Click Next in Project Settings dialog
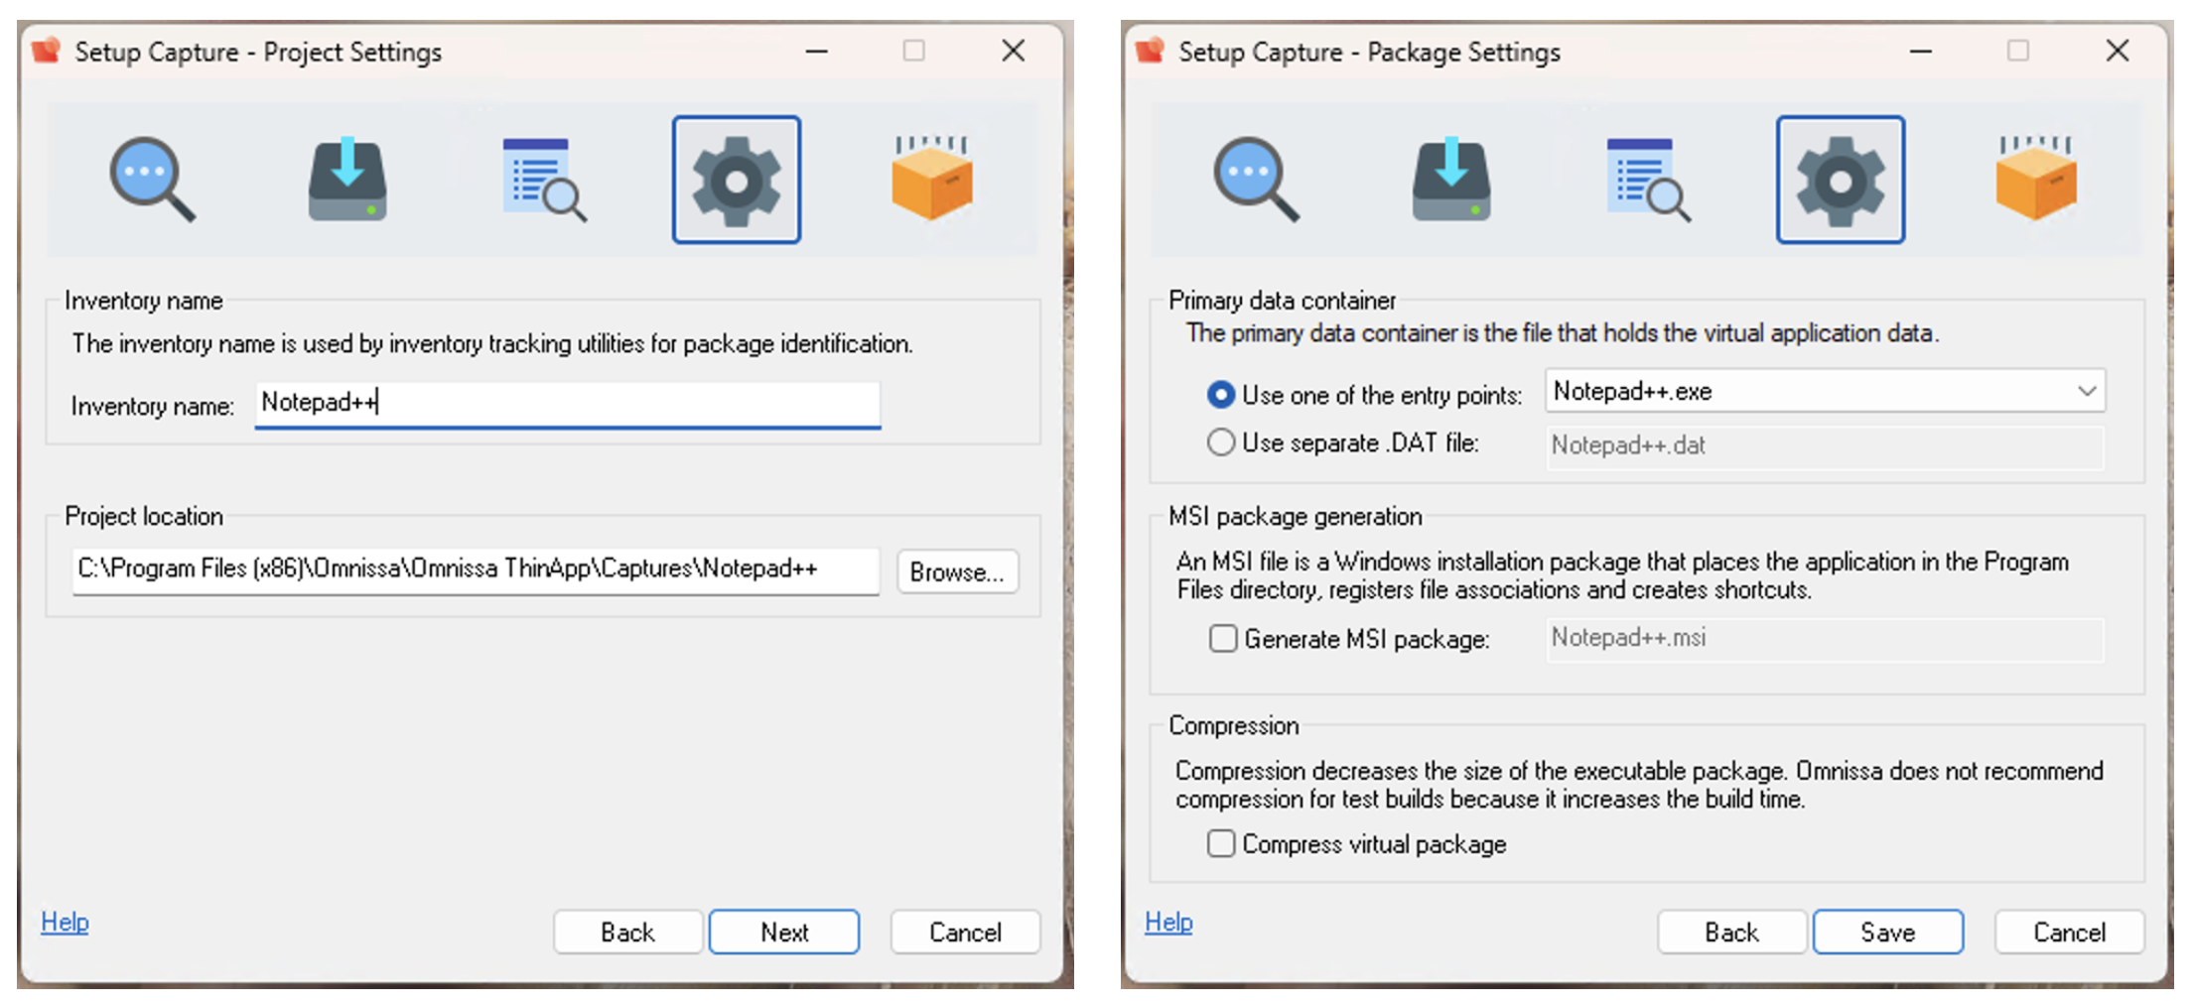The image size is (2194, 1006). tap(783, 932)
